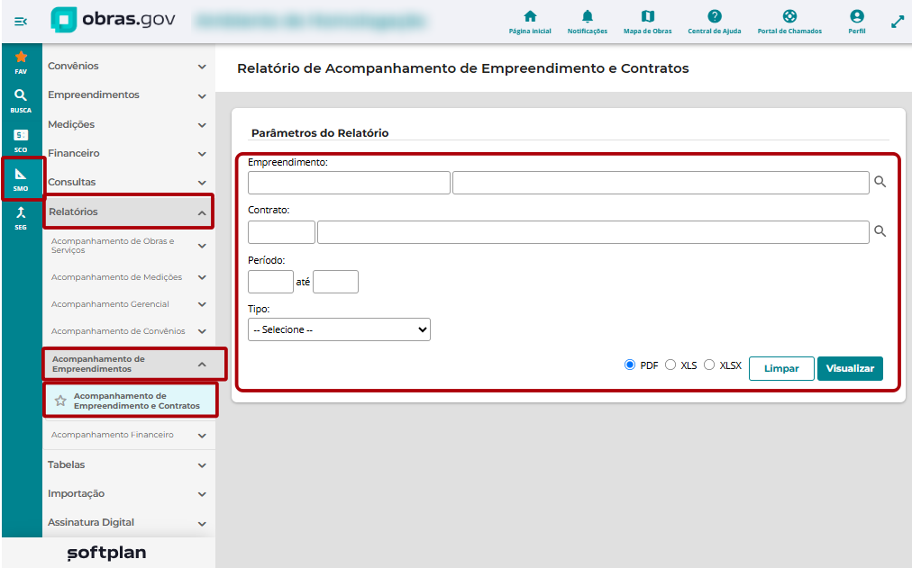Expand Acompanhamento Gerencial chevron

[x=202, y=304]
